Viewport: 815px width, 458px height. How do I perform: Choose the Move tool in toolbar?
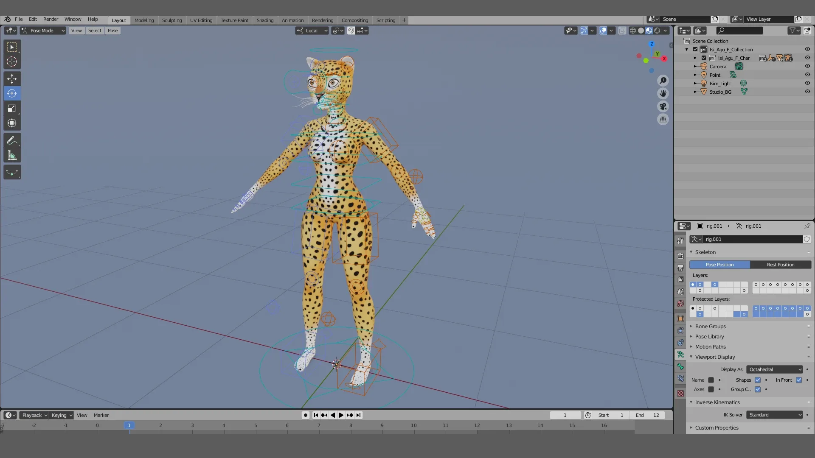[x=12, y=78]
